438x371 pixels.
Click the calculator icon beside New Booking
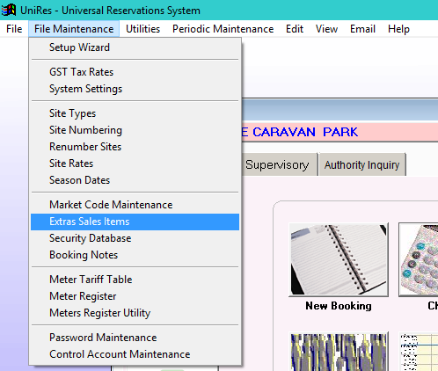click(x=419, y=259)
